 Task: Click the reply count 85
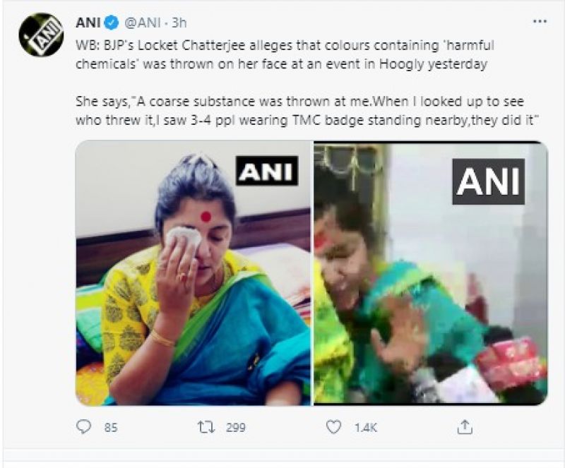coord(110,428)
